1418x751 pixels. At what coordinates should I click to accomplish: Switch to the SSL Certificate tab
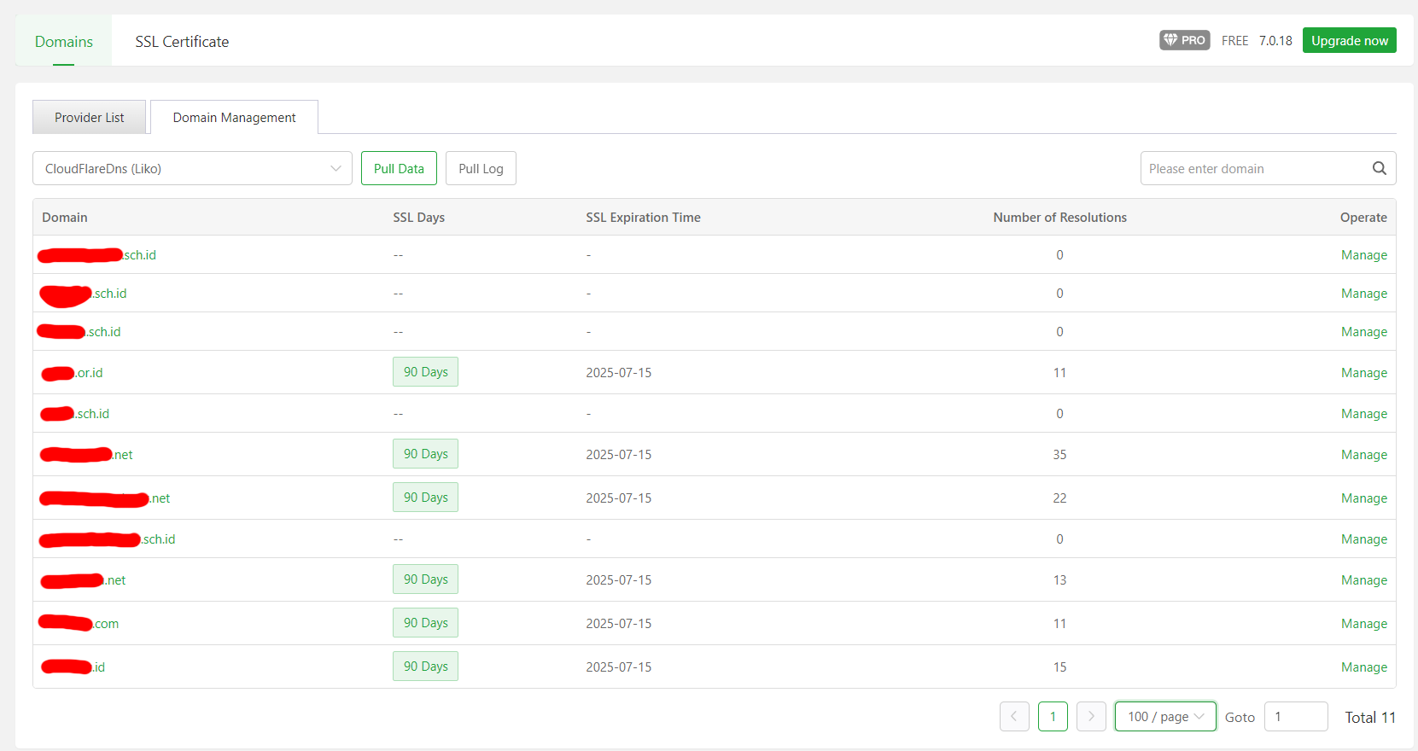point(182,42)
